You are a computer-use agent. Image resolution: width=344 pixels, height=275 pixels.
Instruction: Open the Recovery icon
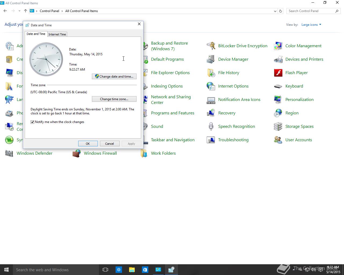[x=211, y=113]
